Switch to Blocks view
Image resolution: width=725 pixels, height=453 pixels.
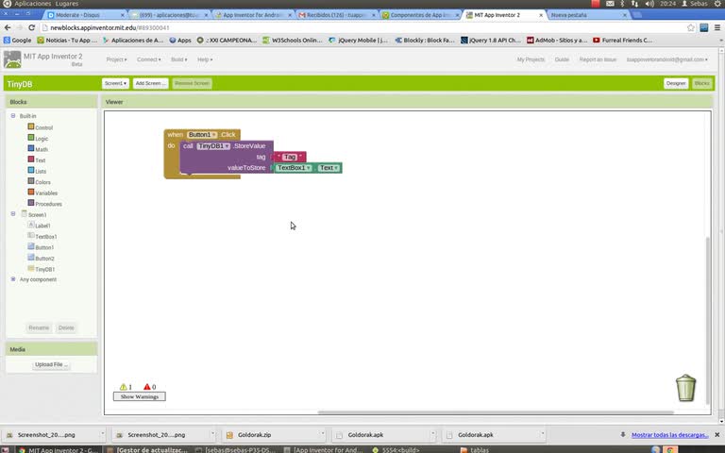[701, 83]
